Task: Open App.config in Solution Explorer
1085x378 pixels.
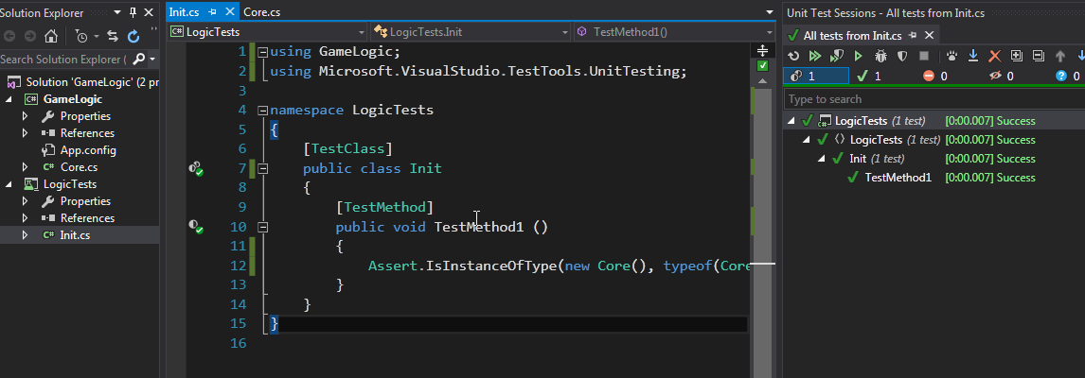Action: pos(86,150)
